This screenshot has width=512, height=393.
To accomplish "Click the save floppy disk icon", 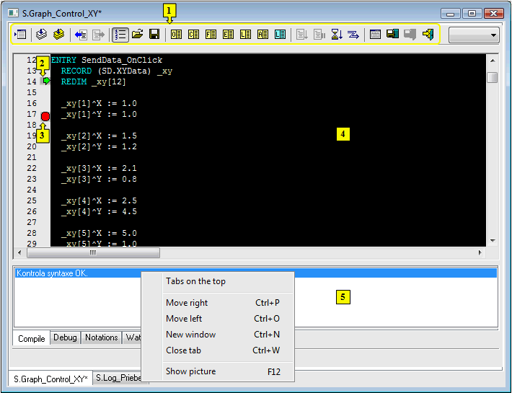I will click(x=154, y=34).
